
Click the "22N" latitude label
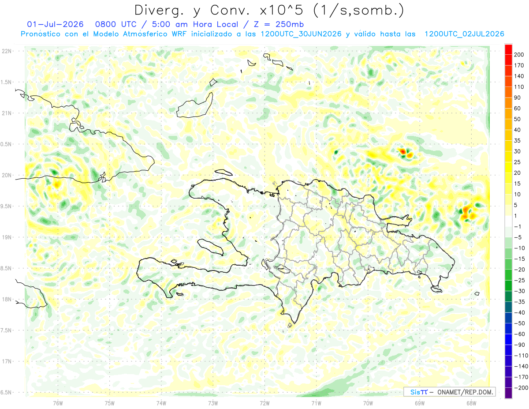tap(7, 51)
